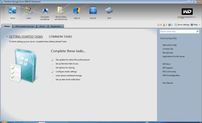This screenshot has height=123, width=202.
Task: Switch to the Home tab
Action: (7, 26)
